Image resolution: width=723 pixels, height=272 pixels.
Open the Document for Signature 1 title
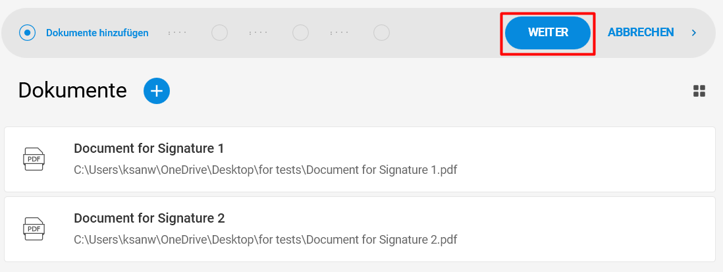click(149, 148)
